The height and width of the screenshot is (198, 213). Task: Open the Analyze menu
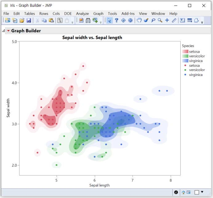(x=82, y=14)
